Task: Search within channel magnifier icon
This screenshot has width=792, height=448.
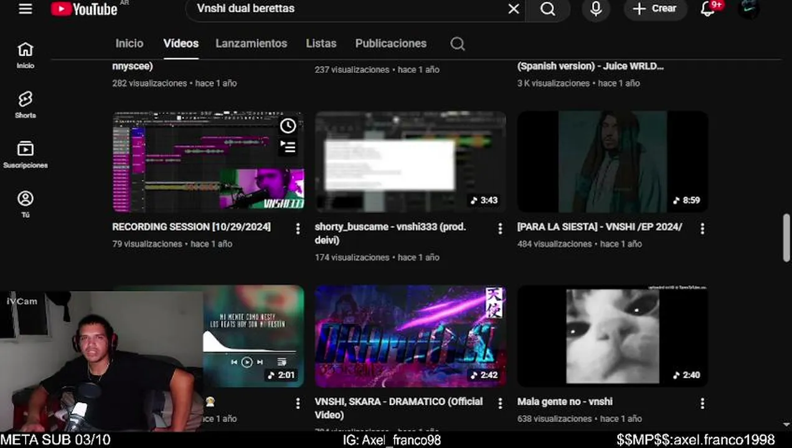Action: click(x=457, y=44)
